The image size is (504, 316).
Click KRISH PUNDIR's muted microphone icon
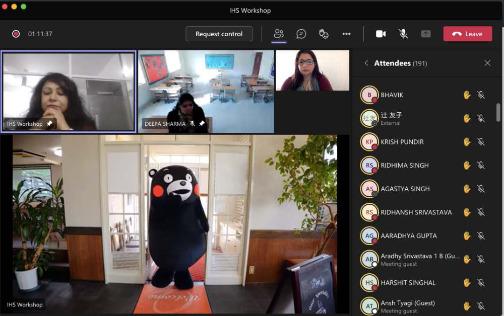tap(481, 142)
